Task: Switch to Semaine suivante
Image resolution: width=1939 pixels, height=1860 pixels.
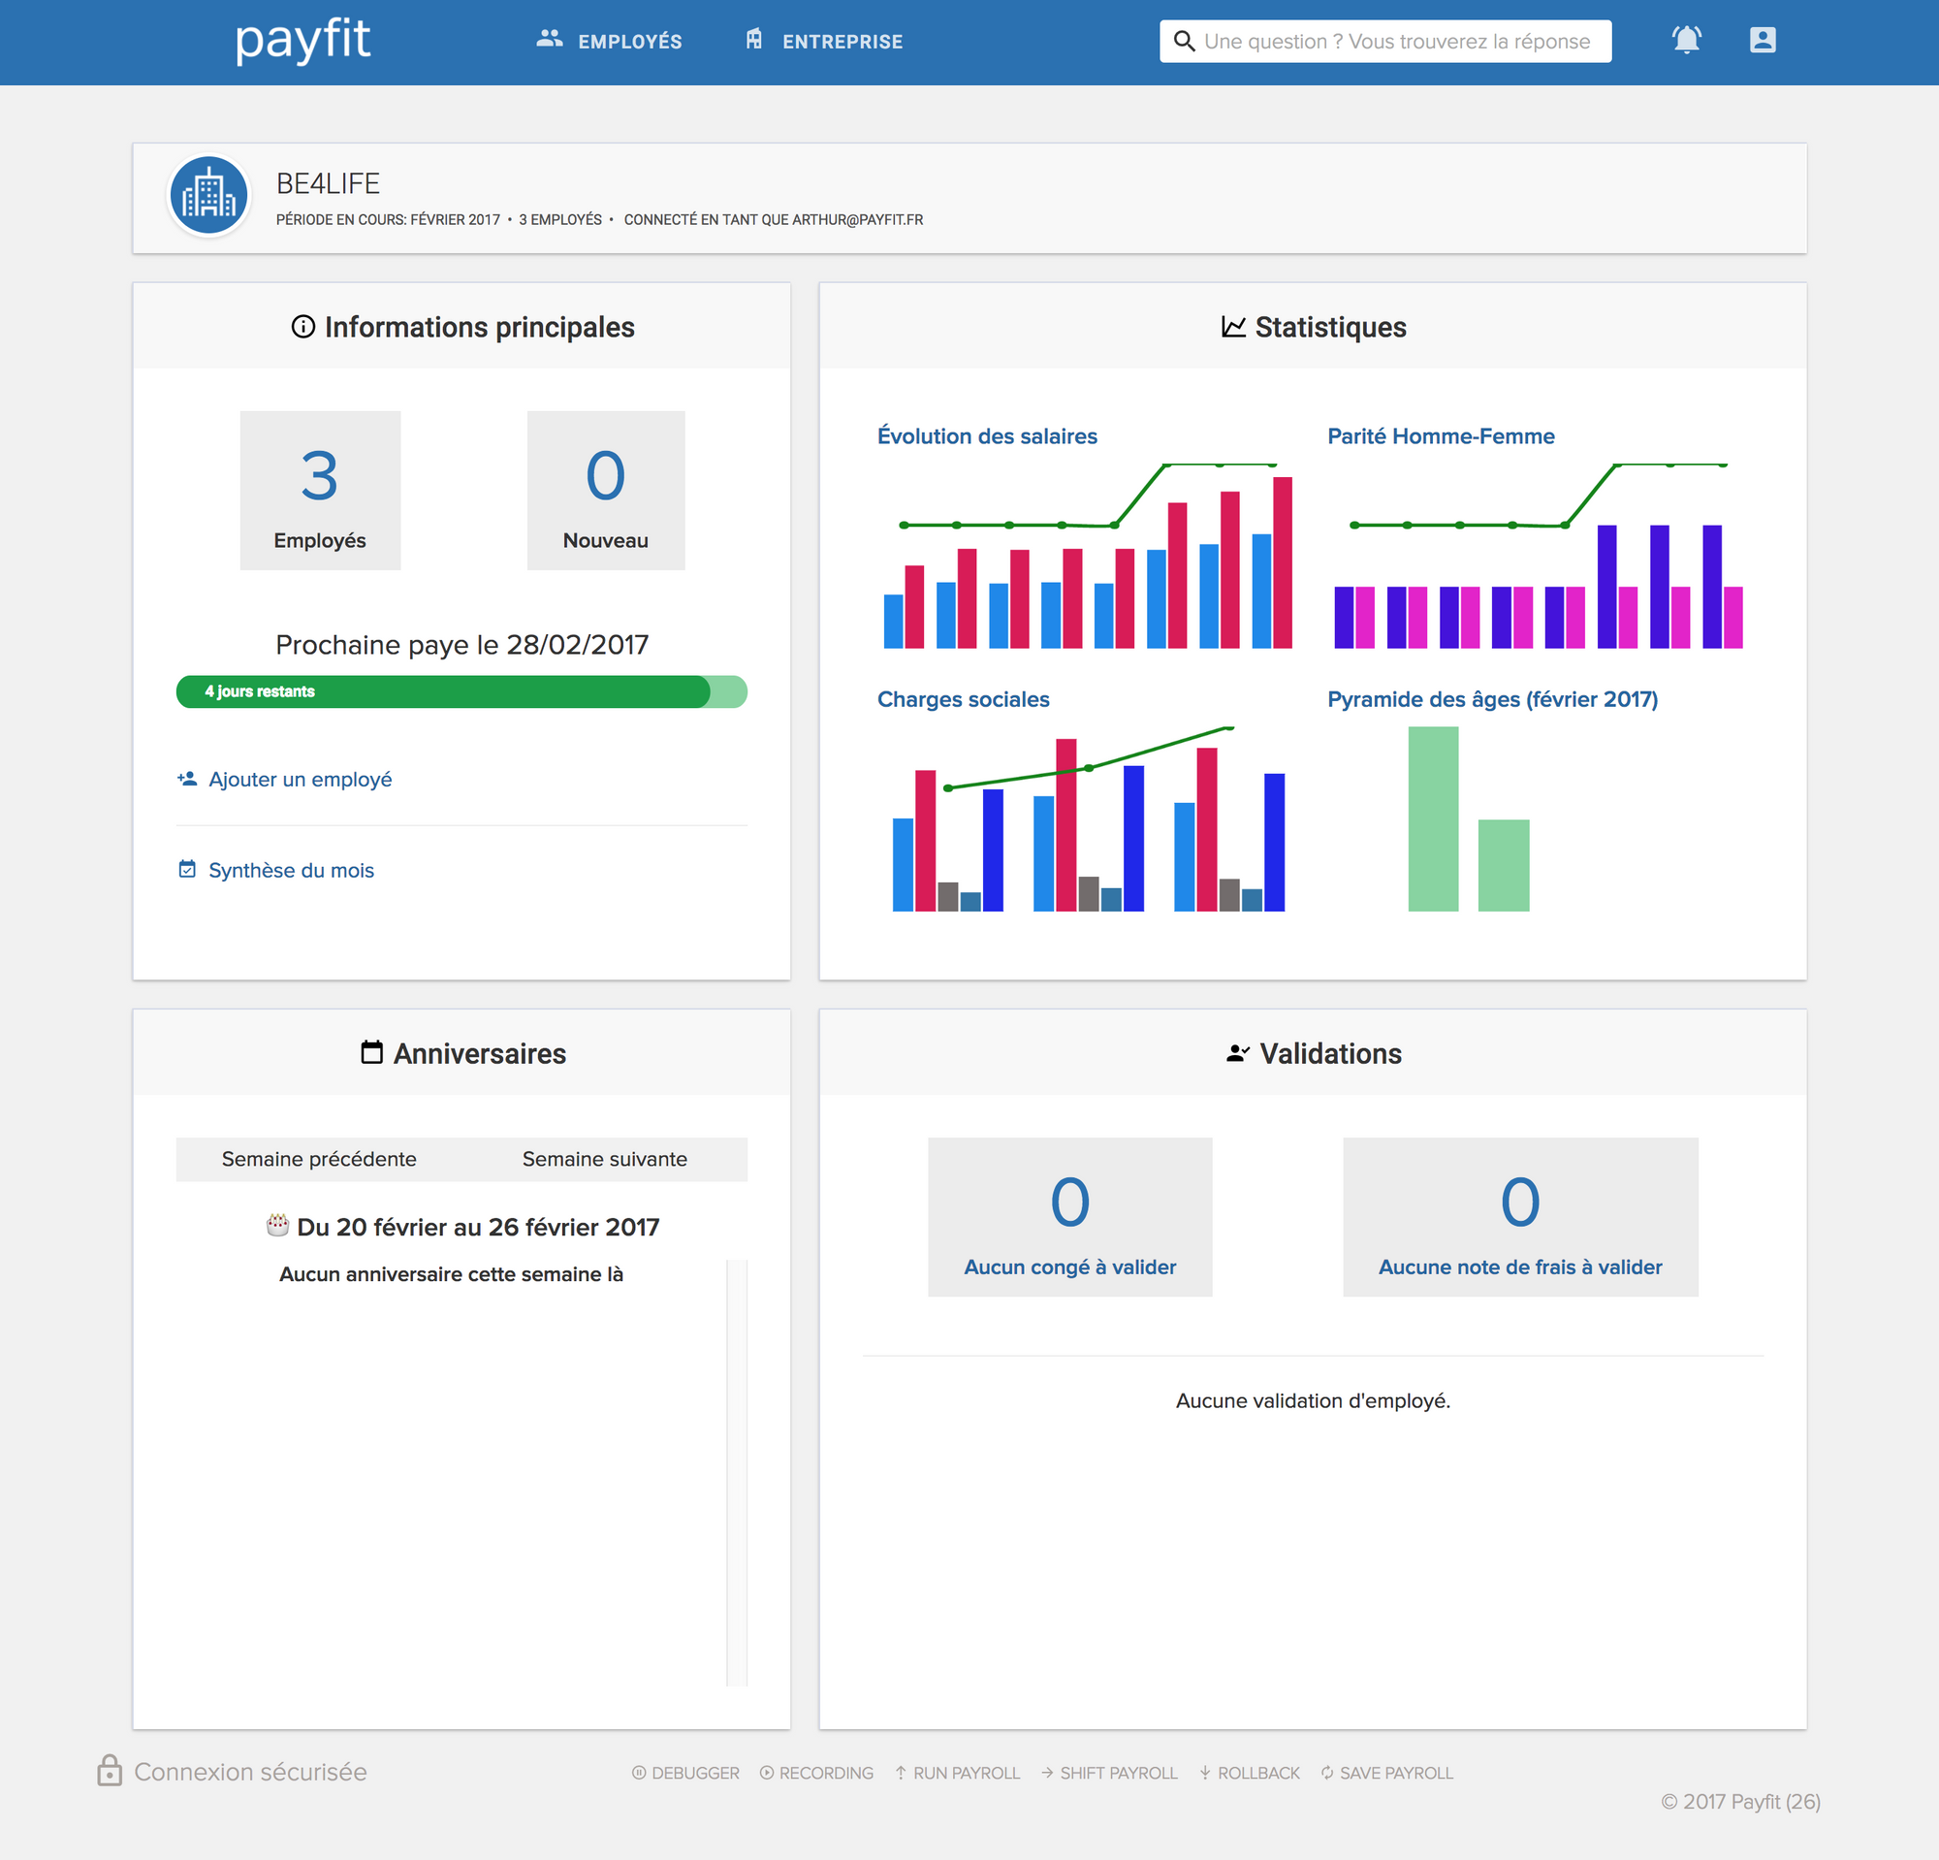Action: pos(604,1159)
